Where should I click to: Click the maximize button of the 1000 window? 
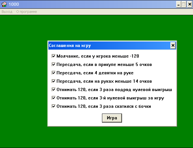click(184, 5)
